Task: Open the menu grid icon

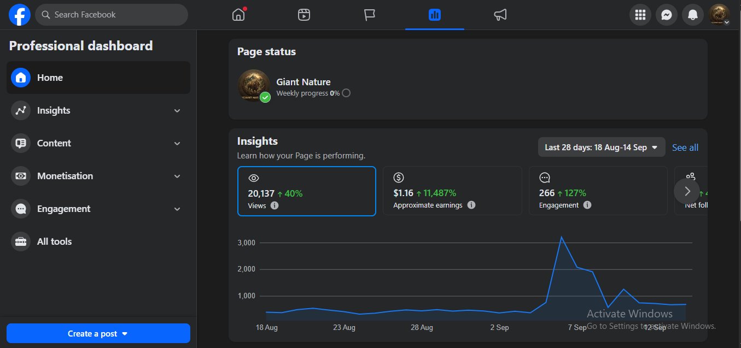Action: (x=640, y=15)
